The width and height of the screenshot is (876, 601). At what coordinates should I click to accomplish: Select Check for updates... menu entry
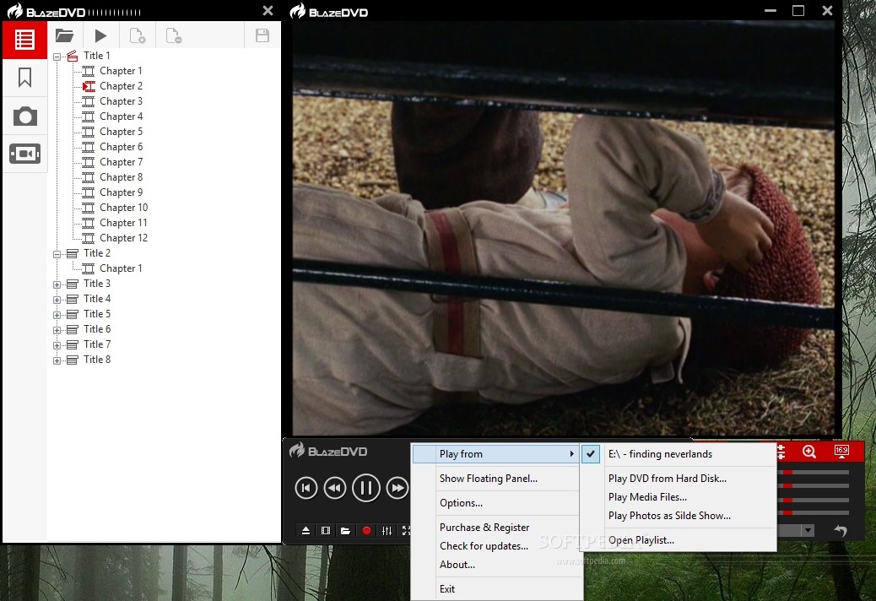(495, 545)
